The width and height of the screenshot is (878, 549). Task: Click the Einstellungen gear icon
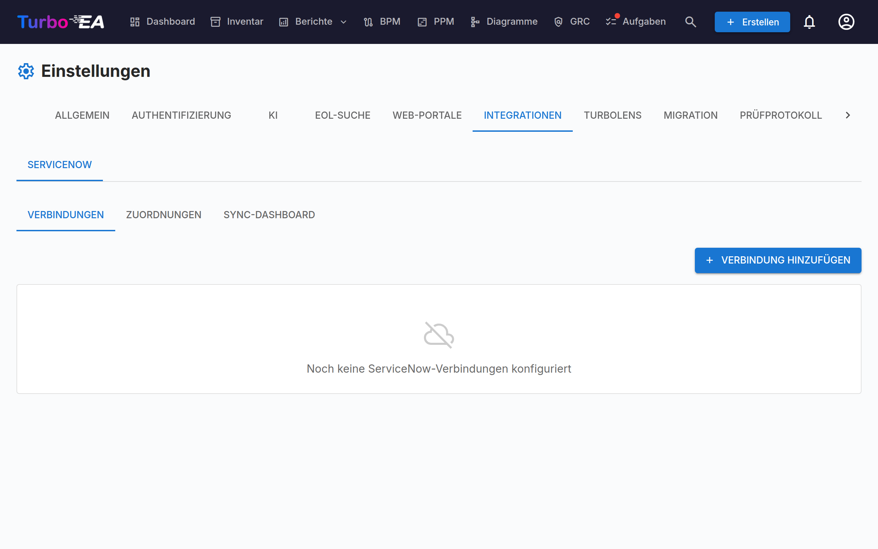click(x=26, y=71)
